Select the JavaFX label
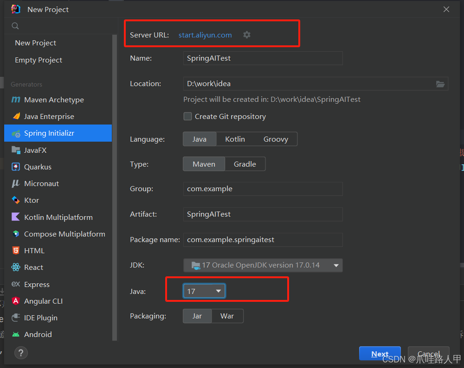Image resolution: width=464 pixels, height=368 pixels. 35,150
